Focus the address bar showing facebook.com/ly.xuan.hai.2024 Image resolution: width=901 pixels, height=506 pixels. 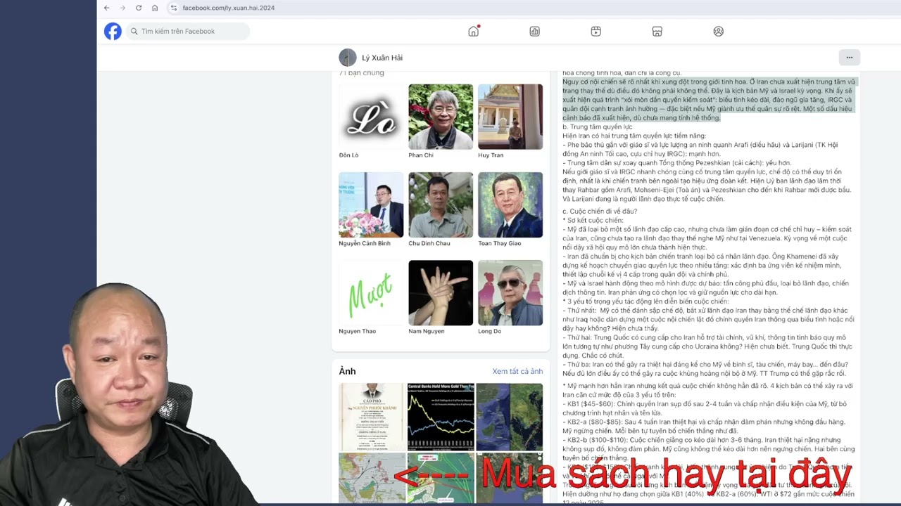228,8
